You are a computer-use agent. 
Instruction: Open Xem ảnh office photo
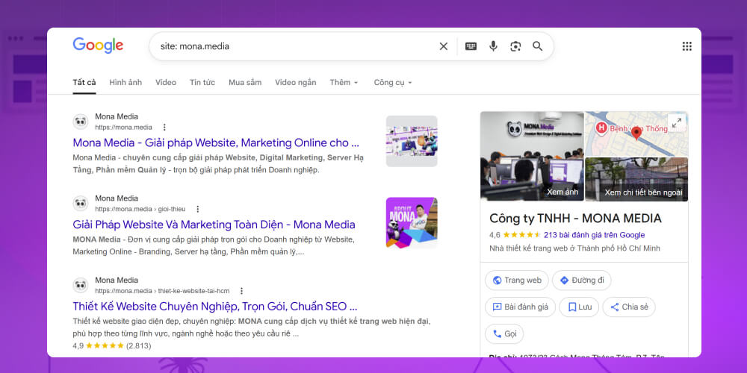[532, 157]
